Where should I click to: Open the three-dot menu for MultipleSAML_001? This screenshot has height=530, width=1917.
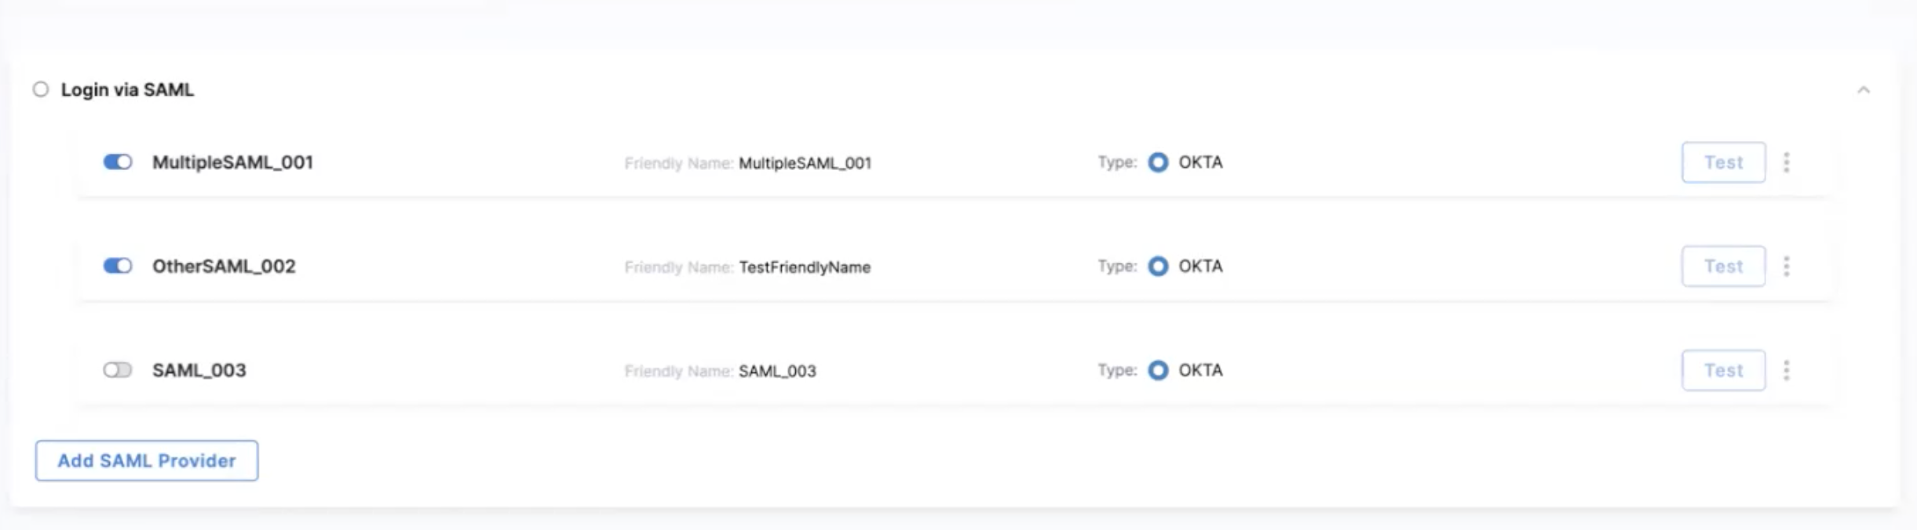click(1787, 162)
